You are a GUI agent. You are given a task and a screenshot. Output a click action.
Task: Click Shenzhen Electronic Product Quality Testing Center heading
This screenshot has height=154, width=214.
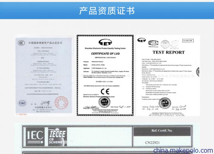(x=105, y=48)
